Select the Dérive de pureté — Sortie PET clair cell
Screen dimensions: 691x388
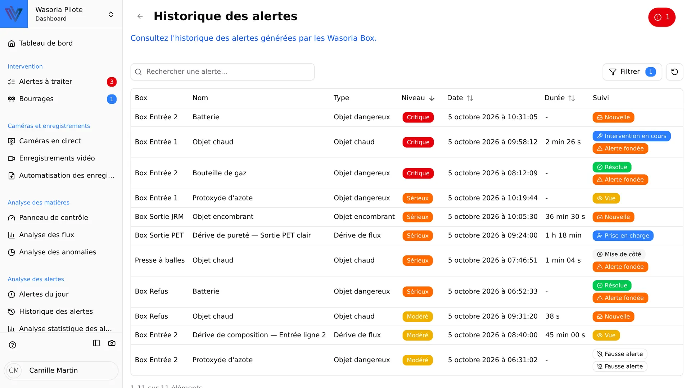[x=252, y=236]
